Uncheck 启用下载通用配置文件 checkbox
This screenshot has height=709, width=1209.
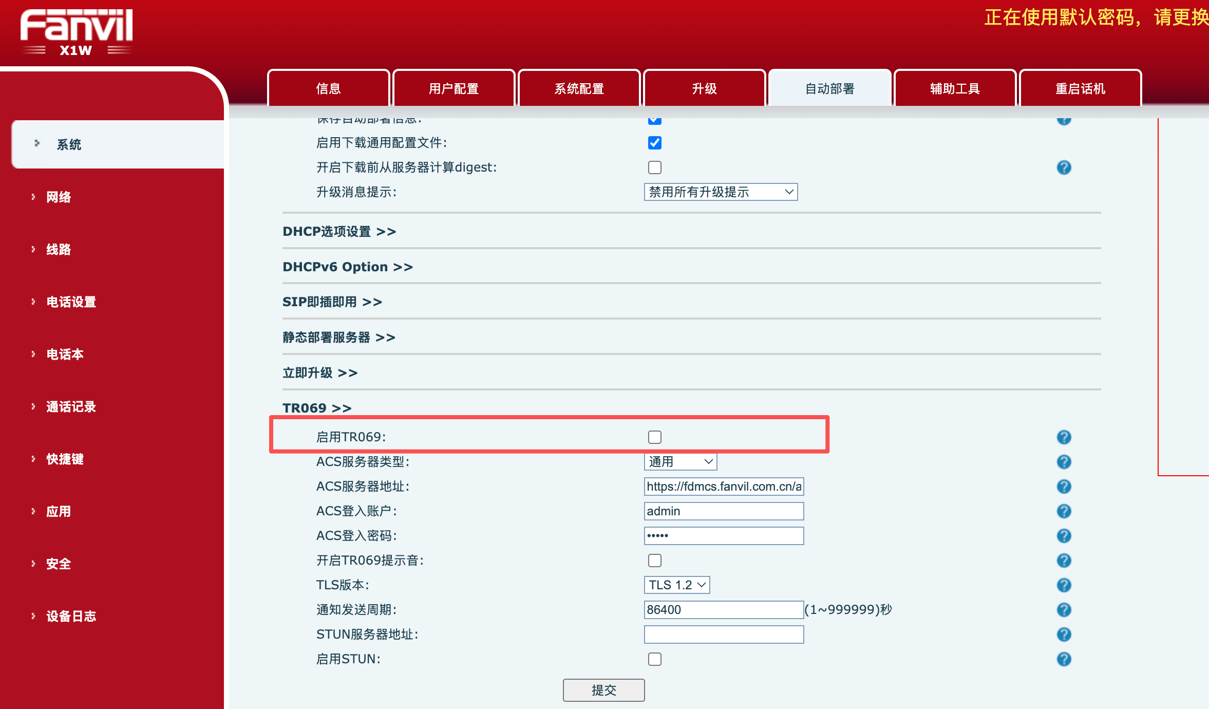click(654, 143)
